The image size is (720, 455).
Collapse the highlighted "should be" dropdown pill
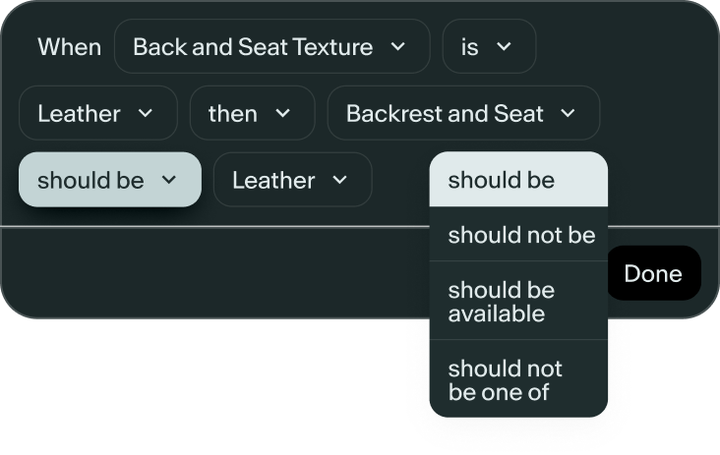(109, 180)
